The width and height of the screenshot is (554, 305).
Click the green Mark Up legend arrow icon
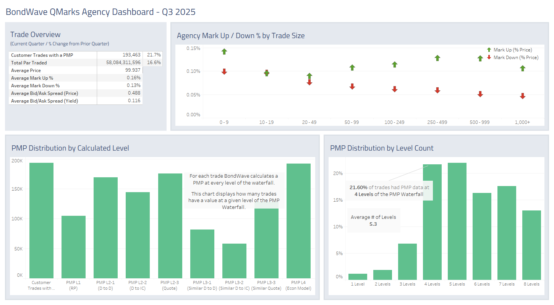[x=489, y=50]
